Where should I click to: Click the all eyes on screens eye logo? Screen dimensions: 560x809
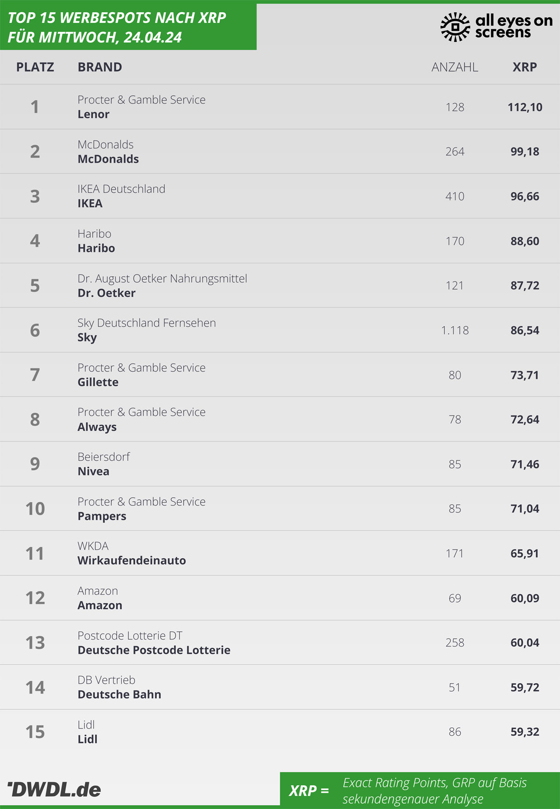coord(455,27)
